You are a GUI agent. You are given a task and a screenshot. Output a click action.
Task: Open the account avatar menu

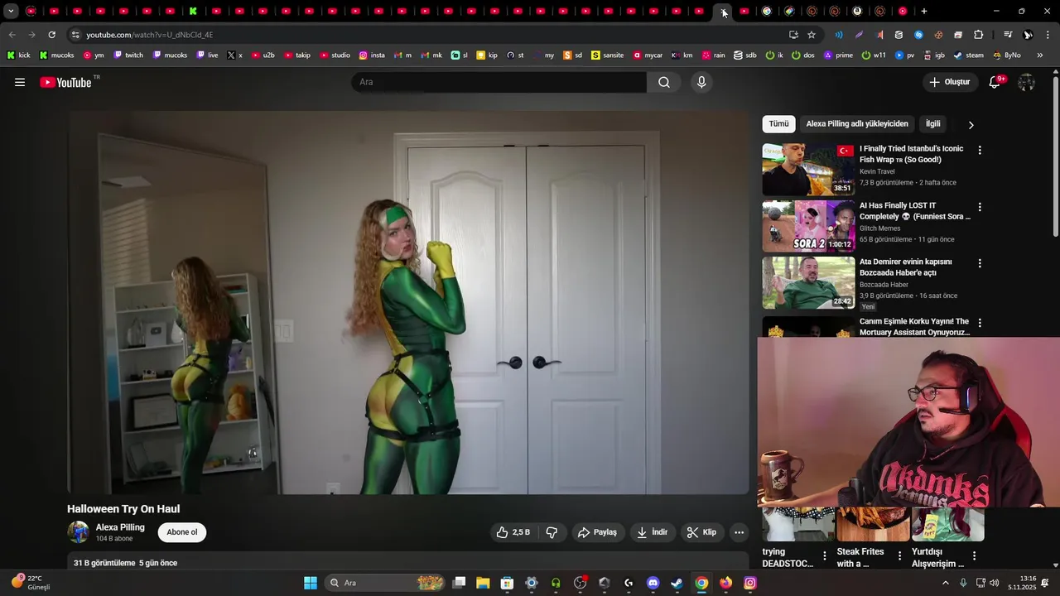click(x=1026, y=82)
